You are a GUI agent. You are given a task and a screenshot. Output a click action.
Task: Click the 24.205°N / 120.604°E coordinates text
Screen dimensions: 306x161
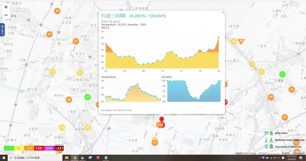point(147,16)
